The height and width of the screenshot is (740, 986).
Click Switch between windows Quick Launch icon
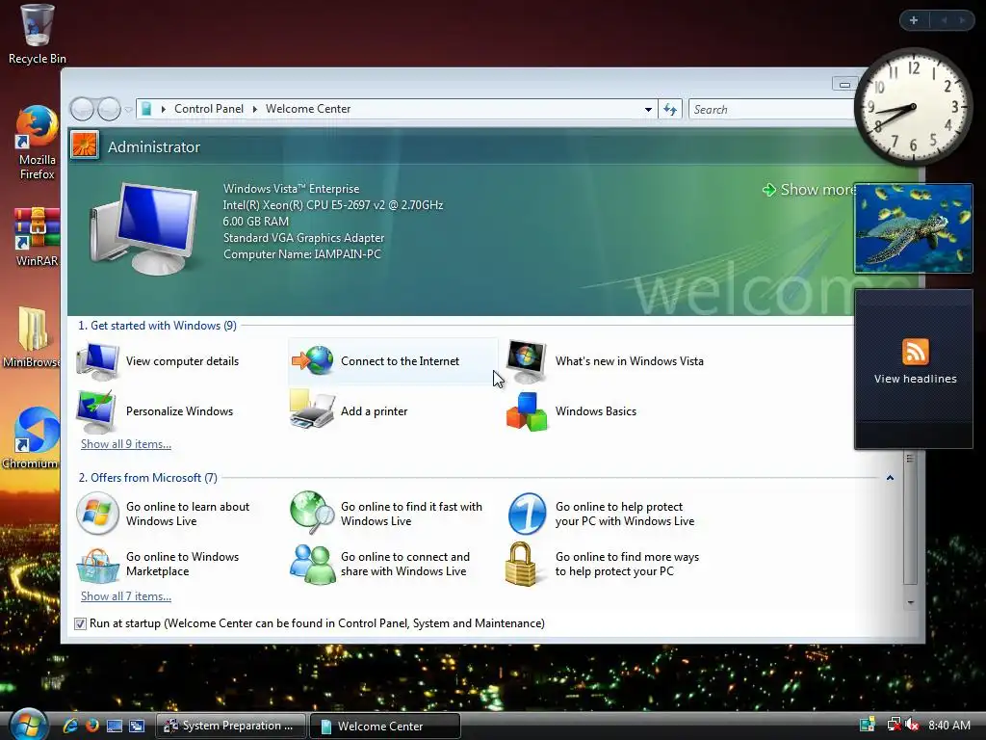click(137, 726)
